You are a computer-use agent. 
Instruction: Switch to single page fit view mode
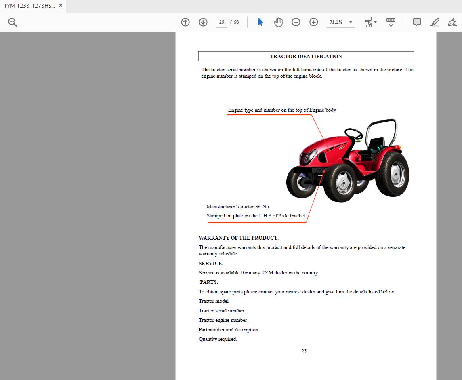[x=368, y=22]
